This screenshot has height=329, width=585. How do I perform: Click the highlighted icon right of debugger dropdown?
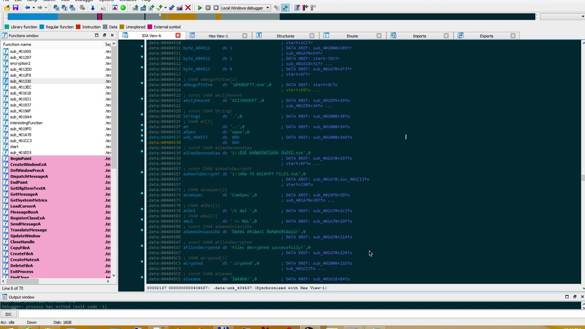click(x=285, y=8)
